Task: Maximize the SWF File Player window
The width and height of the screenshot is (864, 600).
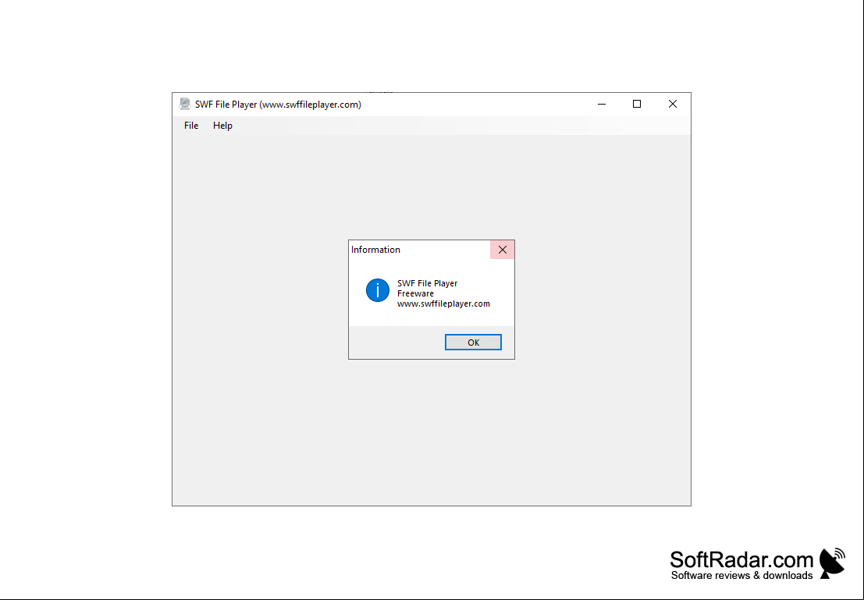Action: click(637, 104)
